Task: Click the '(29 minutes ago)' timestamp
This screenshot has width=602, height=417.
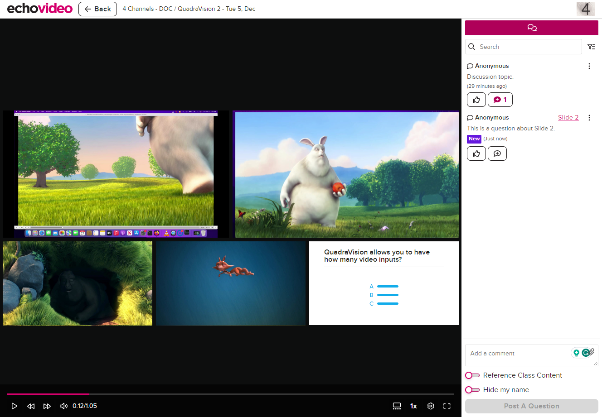Action: pyautogui.click(x=487, y=86)
